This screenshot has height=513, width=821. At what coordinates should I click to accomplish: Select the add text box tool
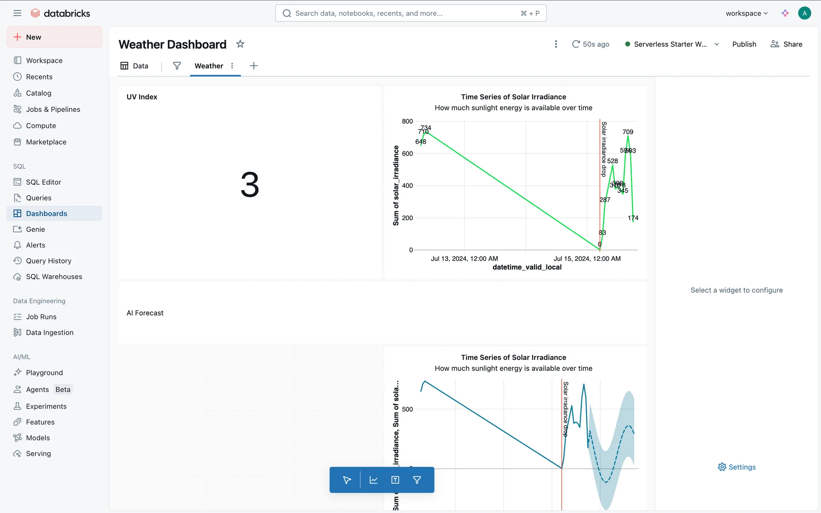[x=395, y=480]
